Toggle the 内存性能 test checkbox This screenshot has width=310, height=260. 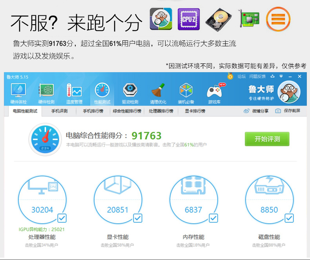click(213, 218)
